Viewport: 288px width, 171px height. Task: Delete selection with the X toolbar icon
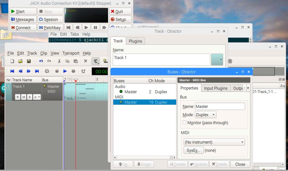(x=85, y=61)
